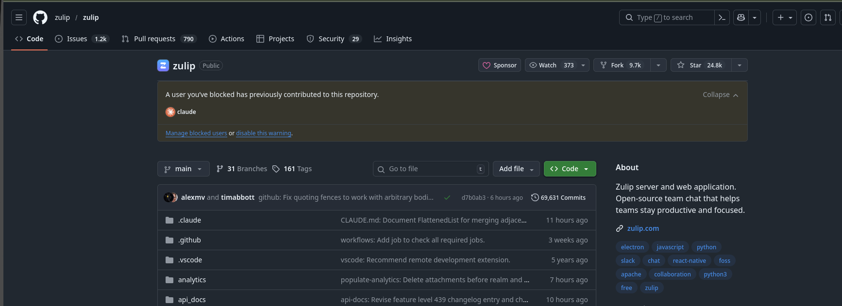The image size is (842, 306).
Task: Click the claude avatar in warning
Action: pos(170,112)
